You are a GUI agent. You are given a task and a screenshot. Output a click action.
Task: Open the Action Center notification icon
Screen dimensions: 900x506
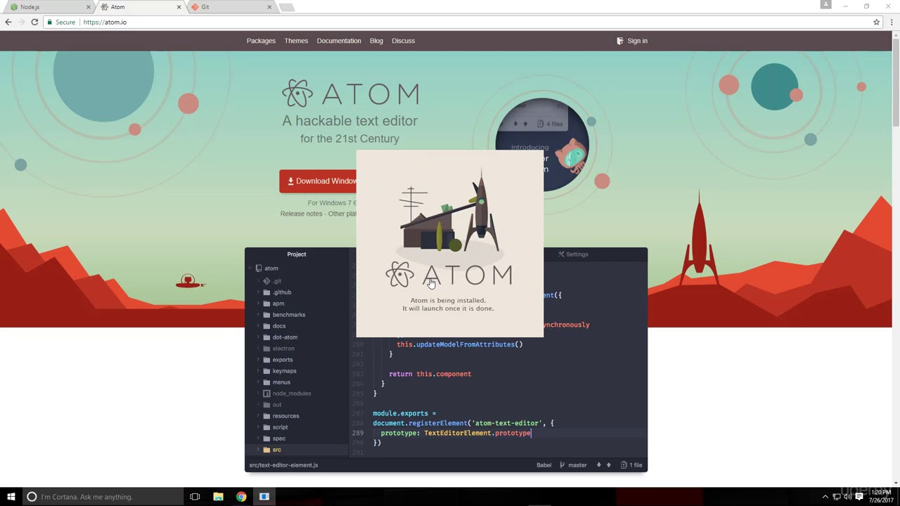coord(859,497)
